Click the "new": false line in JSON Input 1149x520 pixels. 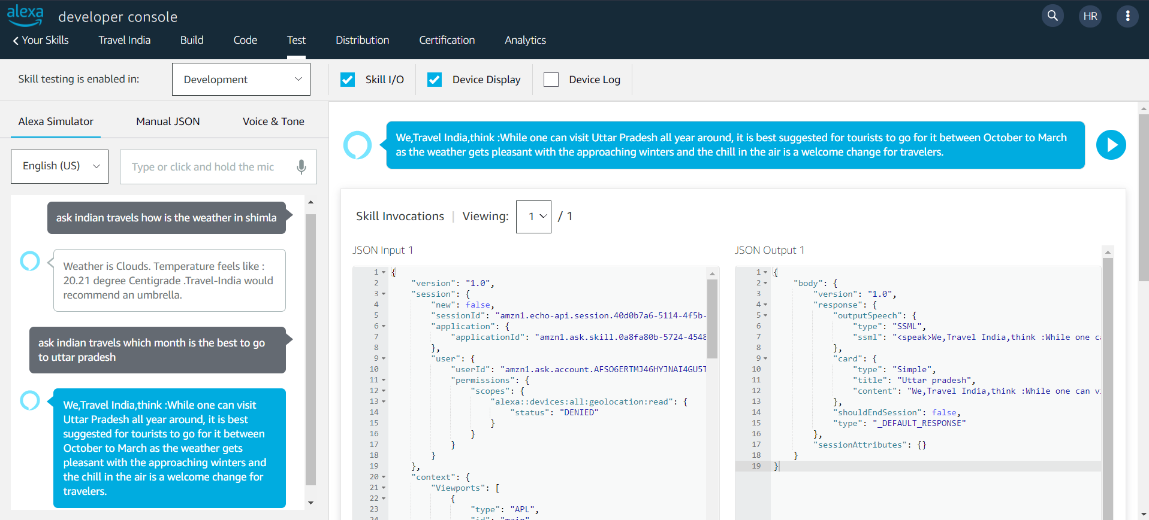click(463, 305)
